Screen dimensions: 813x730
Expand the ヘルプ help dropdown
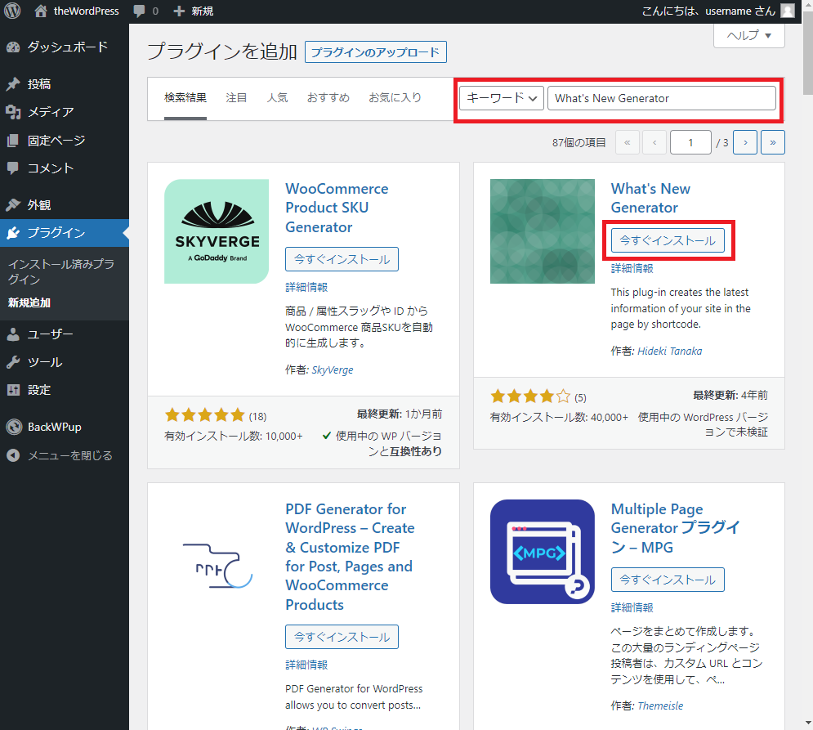click(748, 35)
